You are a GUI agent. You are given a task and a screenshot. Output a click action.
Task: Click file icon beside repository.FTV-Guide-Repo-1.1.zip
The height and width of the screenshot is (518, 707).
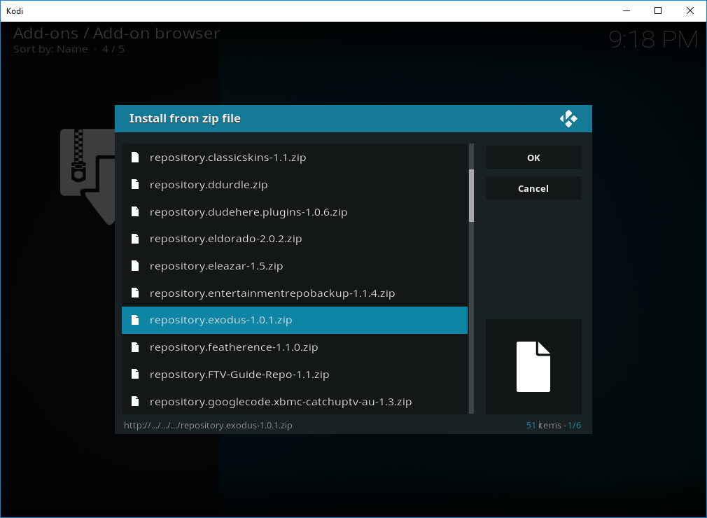(135, 374)
